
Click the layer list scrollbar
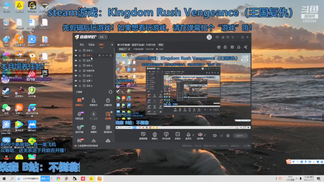[114, 68]
